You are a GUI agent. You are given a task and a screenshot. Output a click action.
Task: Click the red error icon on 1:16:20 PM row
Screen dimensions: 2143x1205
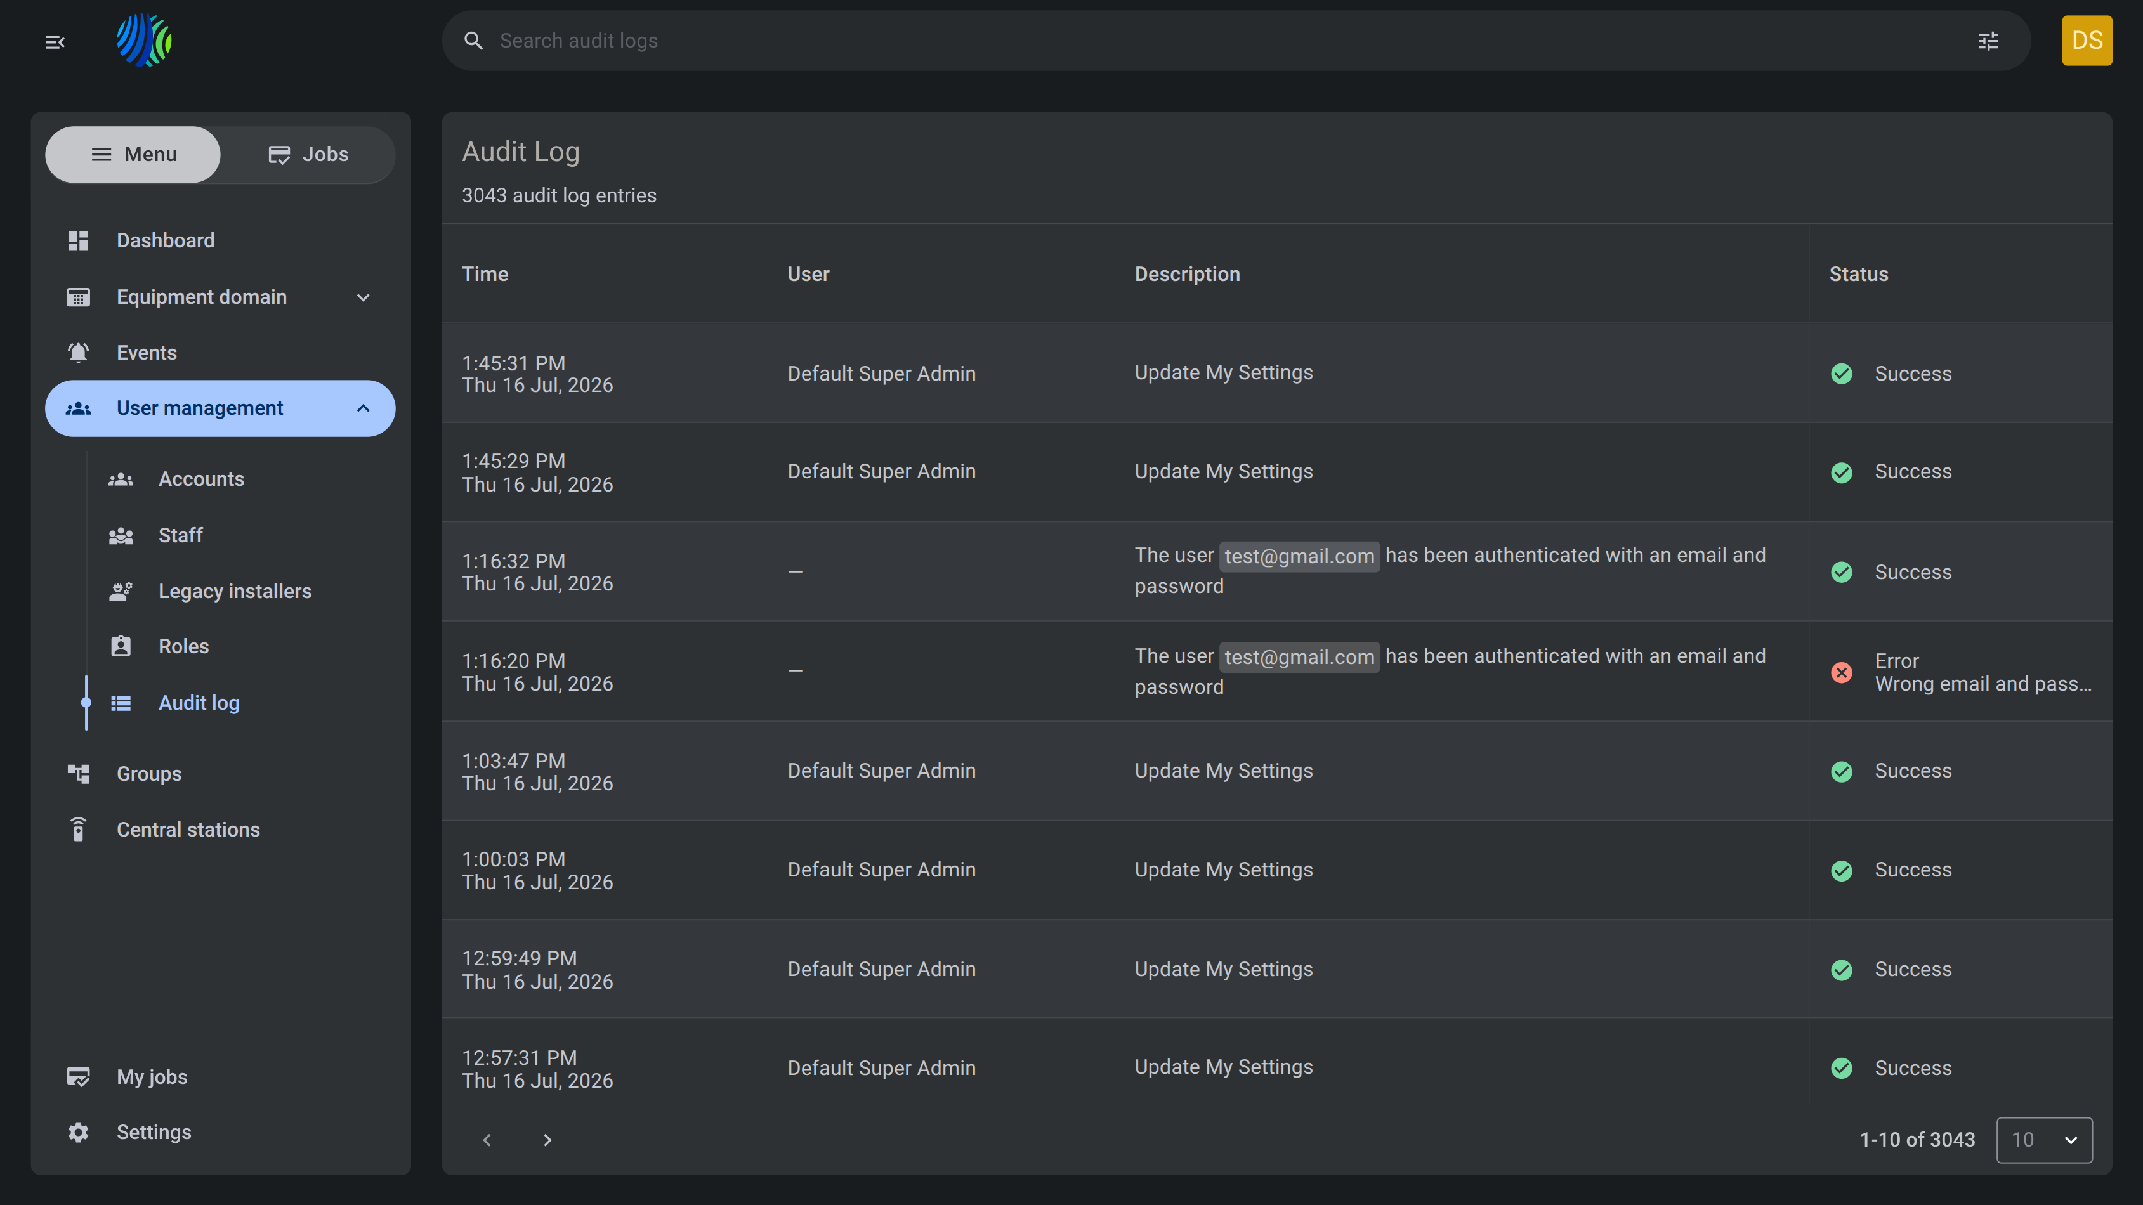coord(1841,672)
